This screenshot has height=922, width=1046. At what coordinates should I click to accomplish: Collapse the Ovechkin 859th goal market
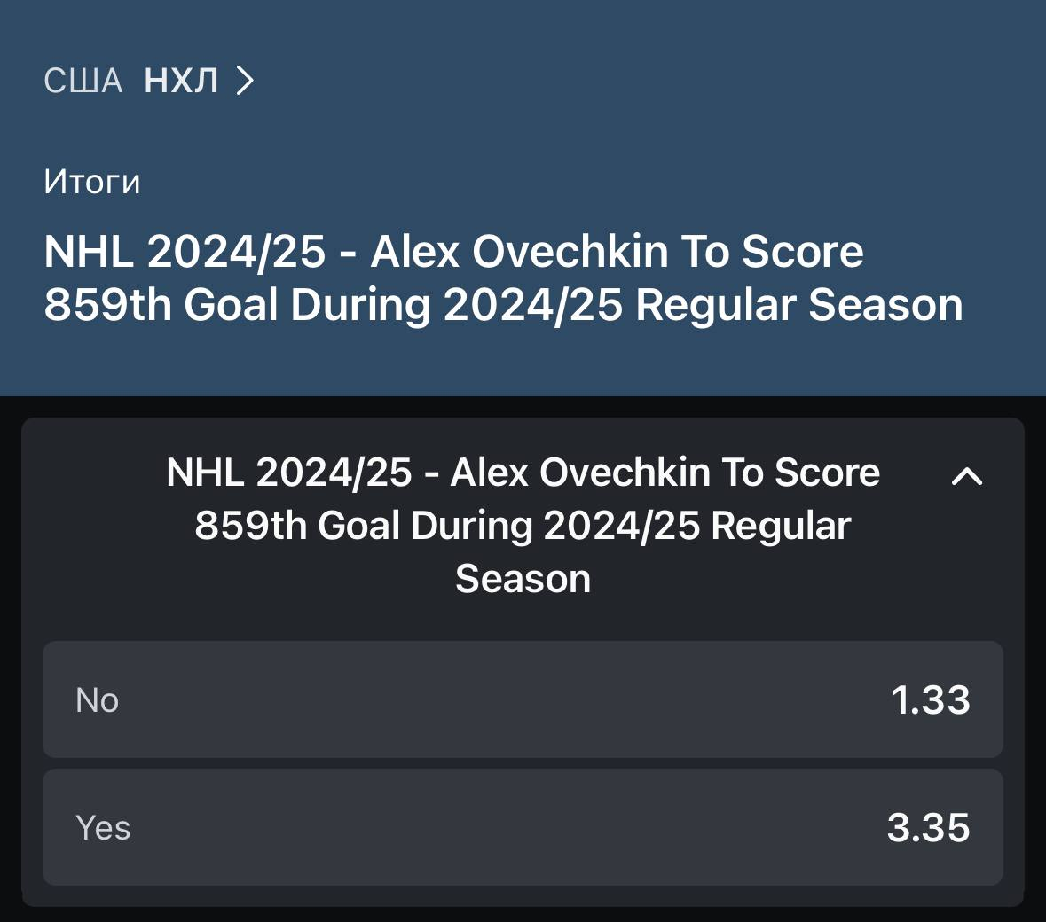coord(966,476)
